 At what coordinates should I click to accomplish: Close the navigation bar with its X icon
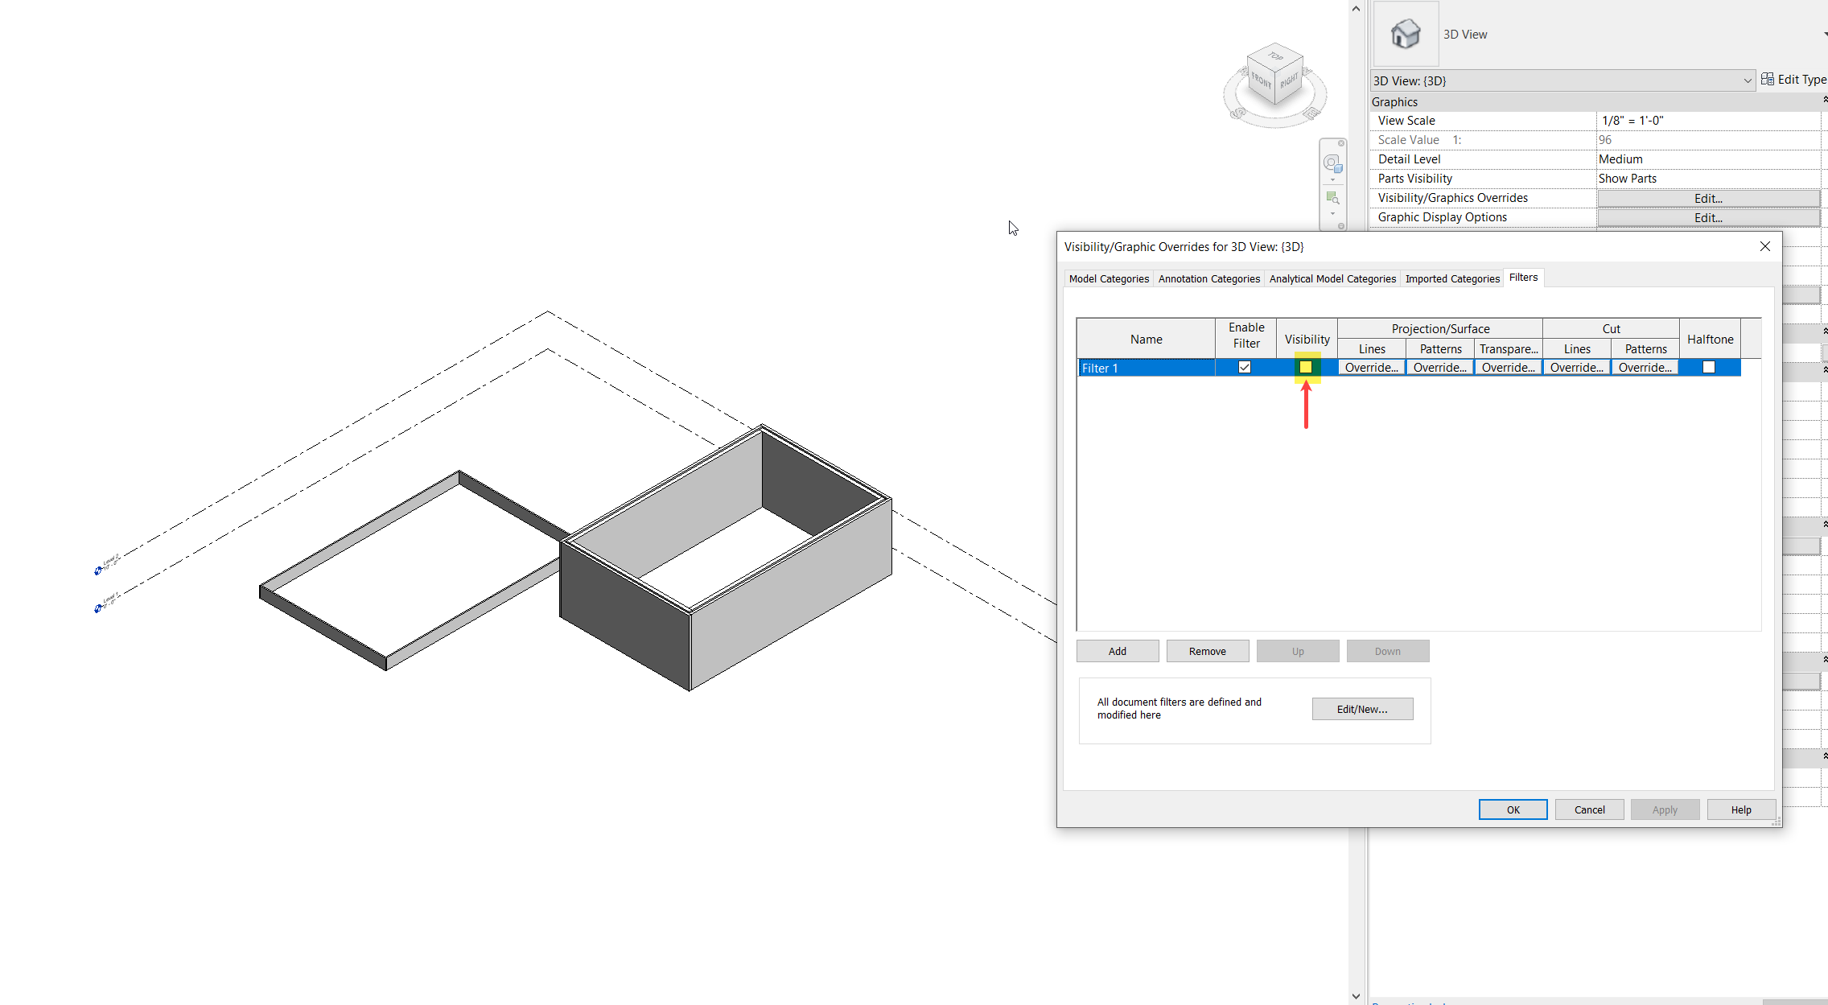click(x=1341, y=143)
